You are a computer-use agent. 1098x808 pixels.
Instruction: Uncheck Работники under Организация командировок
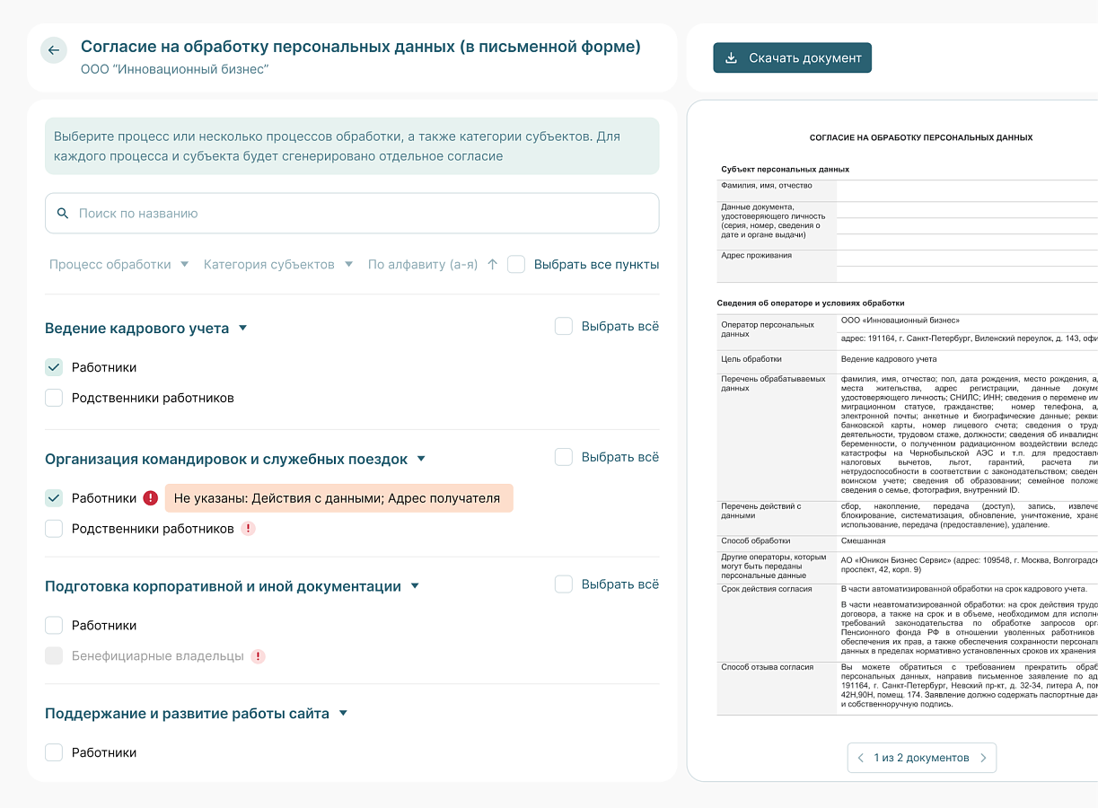[54, 498]
